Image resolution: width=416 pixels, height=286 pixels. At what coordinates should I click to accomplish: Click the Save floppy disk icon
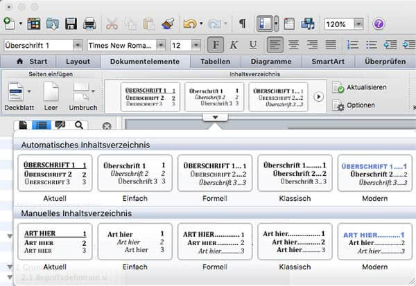71,24
